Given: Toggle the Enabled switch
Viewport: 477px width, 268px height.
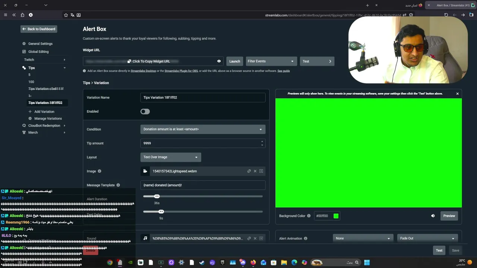Looking at the screenshot, I should point(145,111).
